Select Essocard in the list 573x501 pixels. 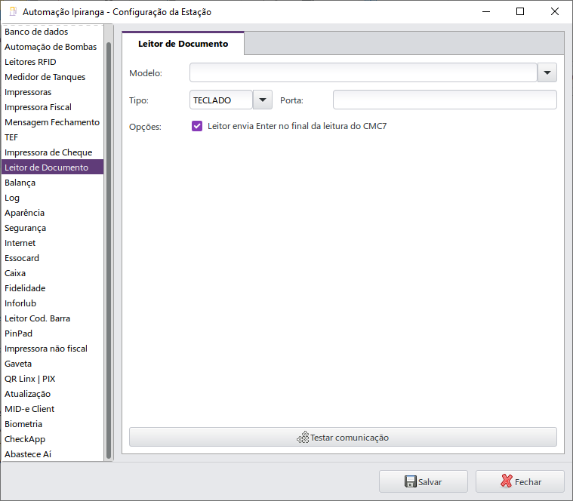tap(53, 258)
